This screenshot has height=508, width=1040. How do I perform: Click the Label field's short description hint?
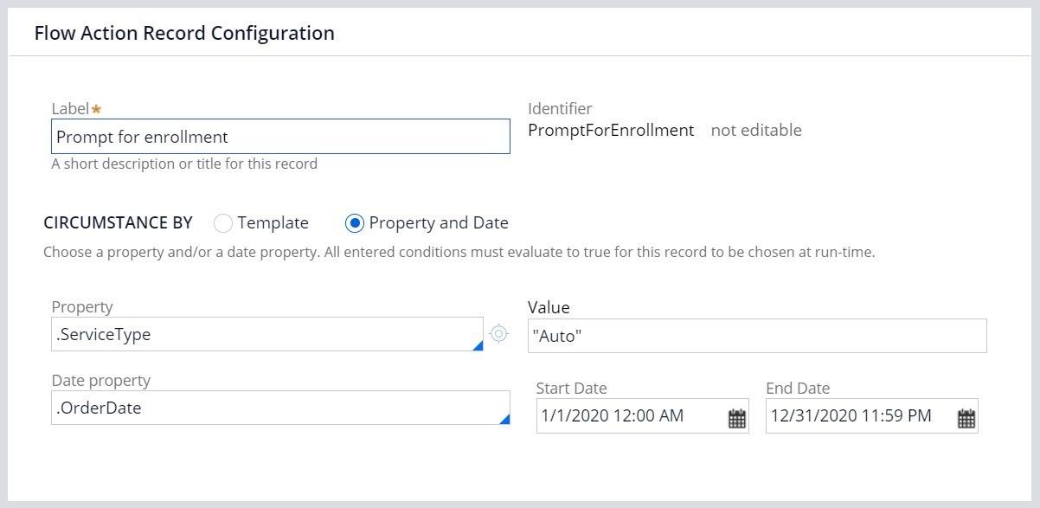pos(184,164)
